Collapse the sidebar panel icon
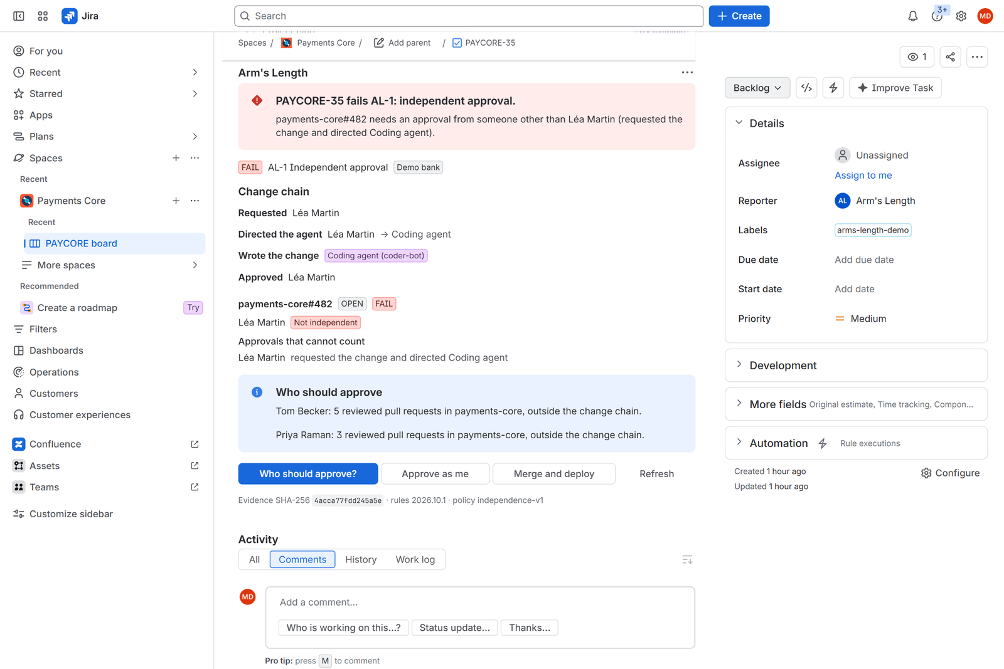 19,16
